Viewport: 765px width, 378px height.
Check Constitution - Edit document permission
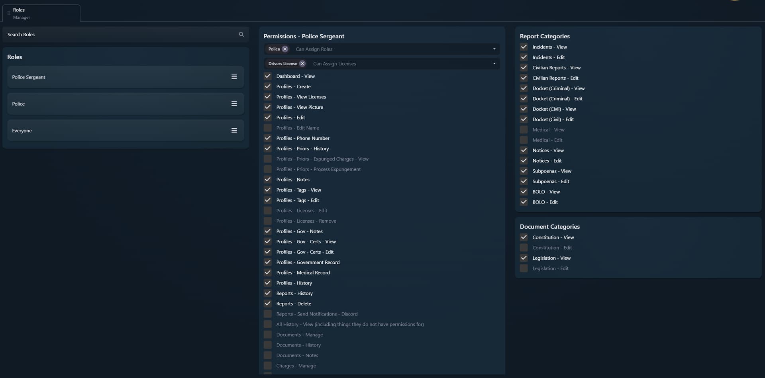point(524,248)
